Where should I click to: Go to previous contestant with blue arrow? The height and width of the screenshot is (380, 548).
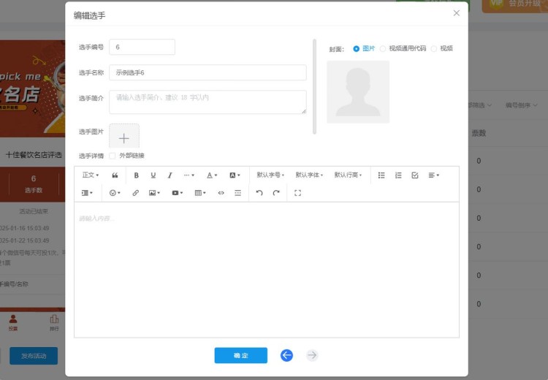pos(286,355)
